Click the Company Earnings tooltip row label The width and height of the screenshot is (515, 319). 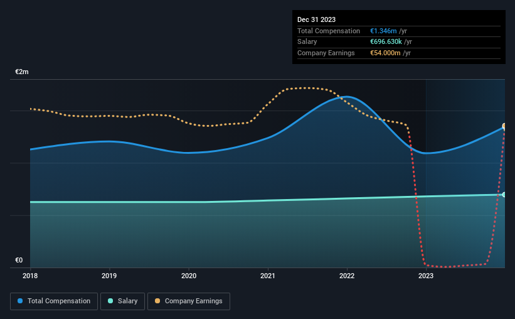(x=326, y=53)
